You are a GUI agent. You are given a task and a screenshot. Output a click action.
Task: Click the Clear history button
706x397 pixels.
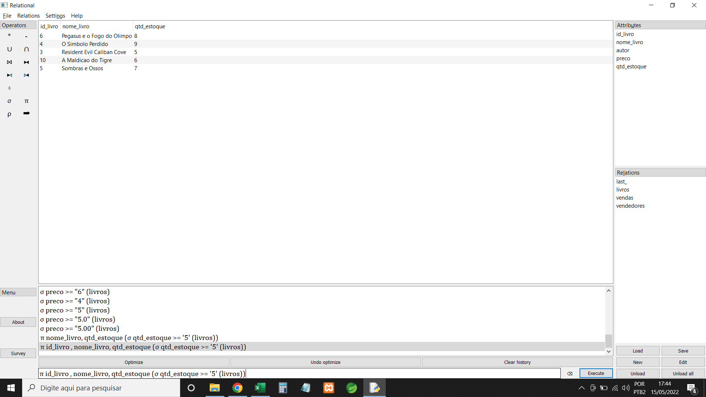pos(517,362)
